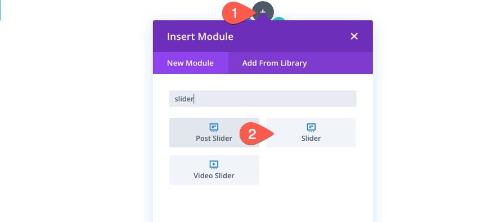495x222 pixels.
Task: Click the teal bar at the top-left edge
Action: coord(1,10)
